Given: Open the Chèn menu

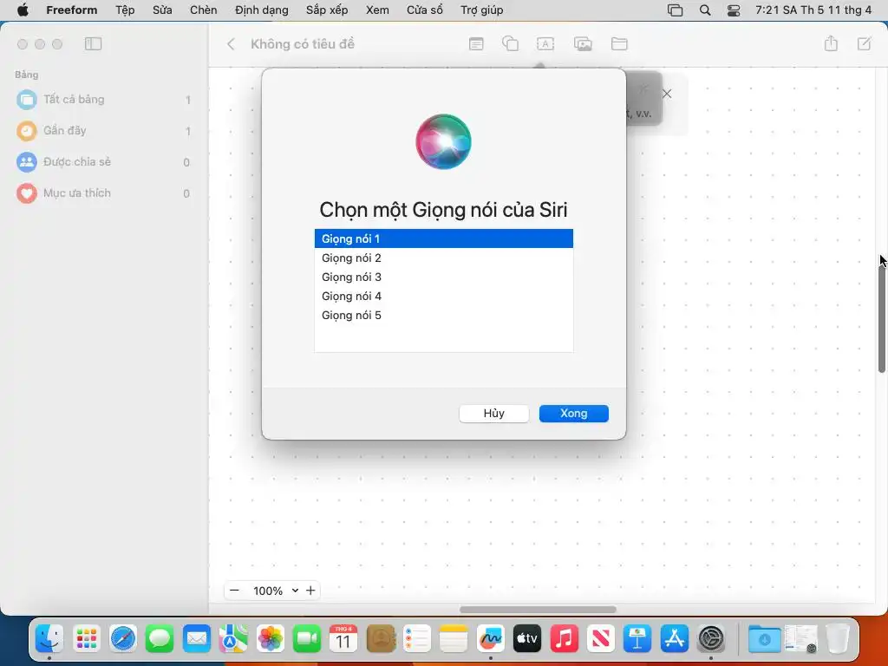Looking at the screenshot, I should pyautogui.click(x=203, y=10).
